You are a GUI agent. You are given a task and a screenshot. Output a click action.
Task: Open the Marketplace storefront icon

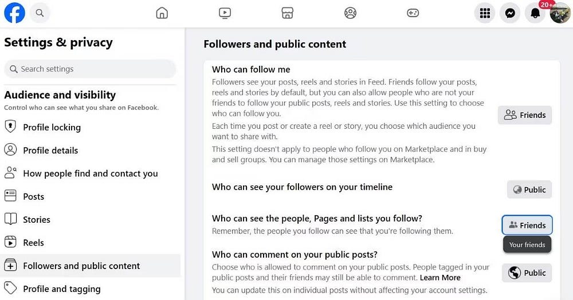288,13
